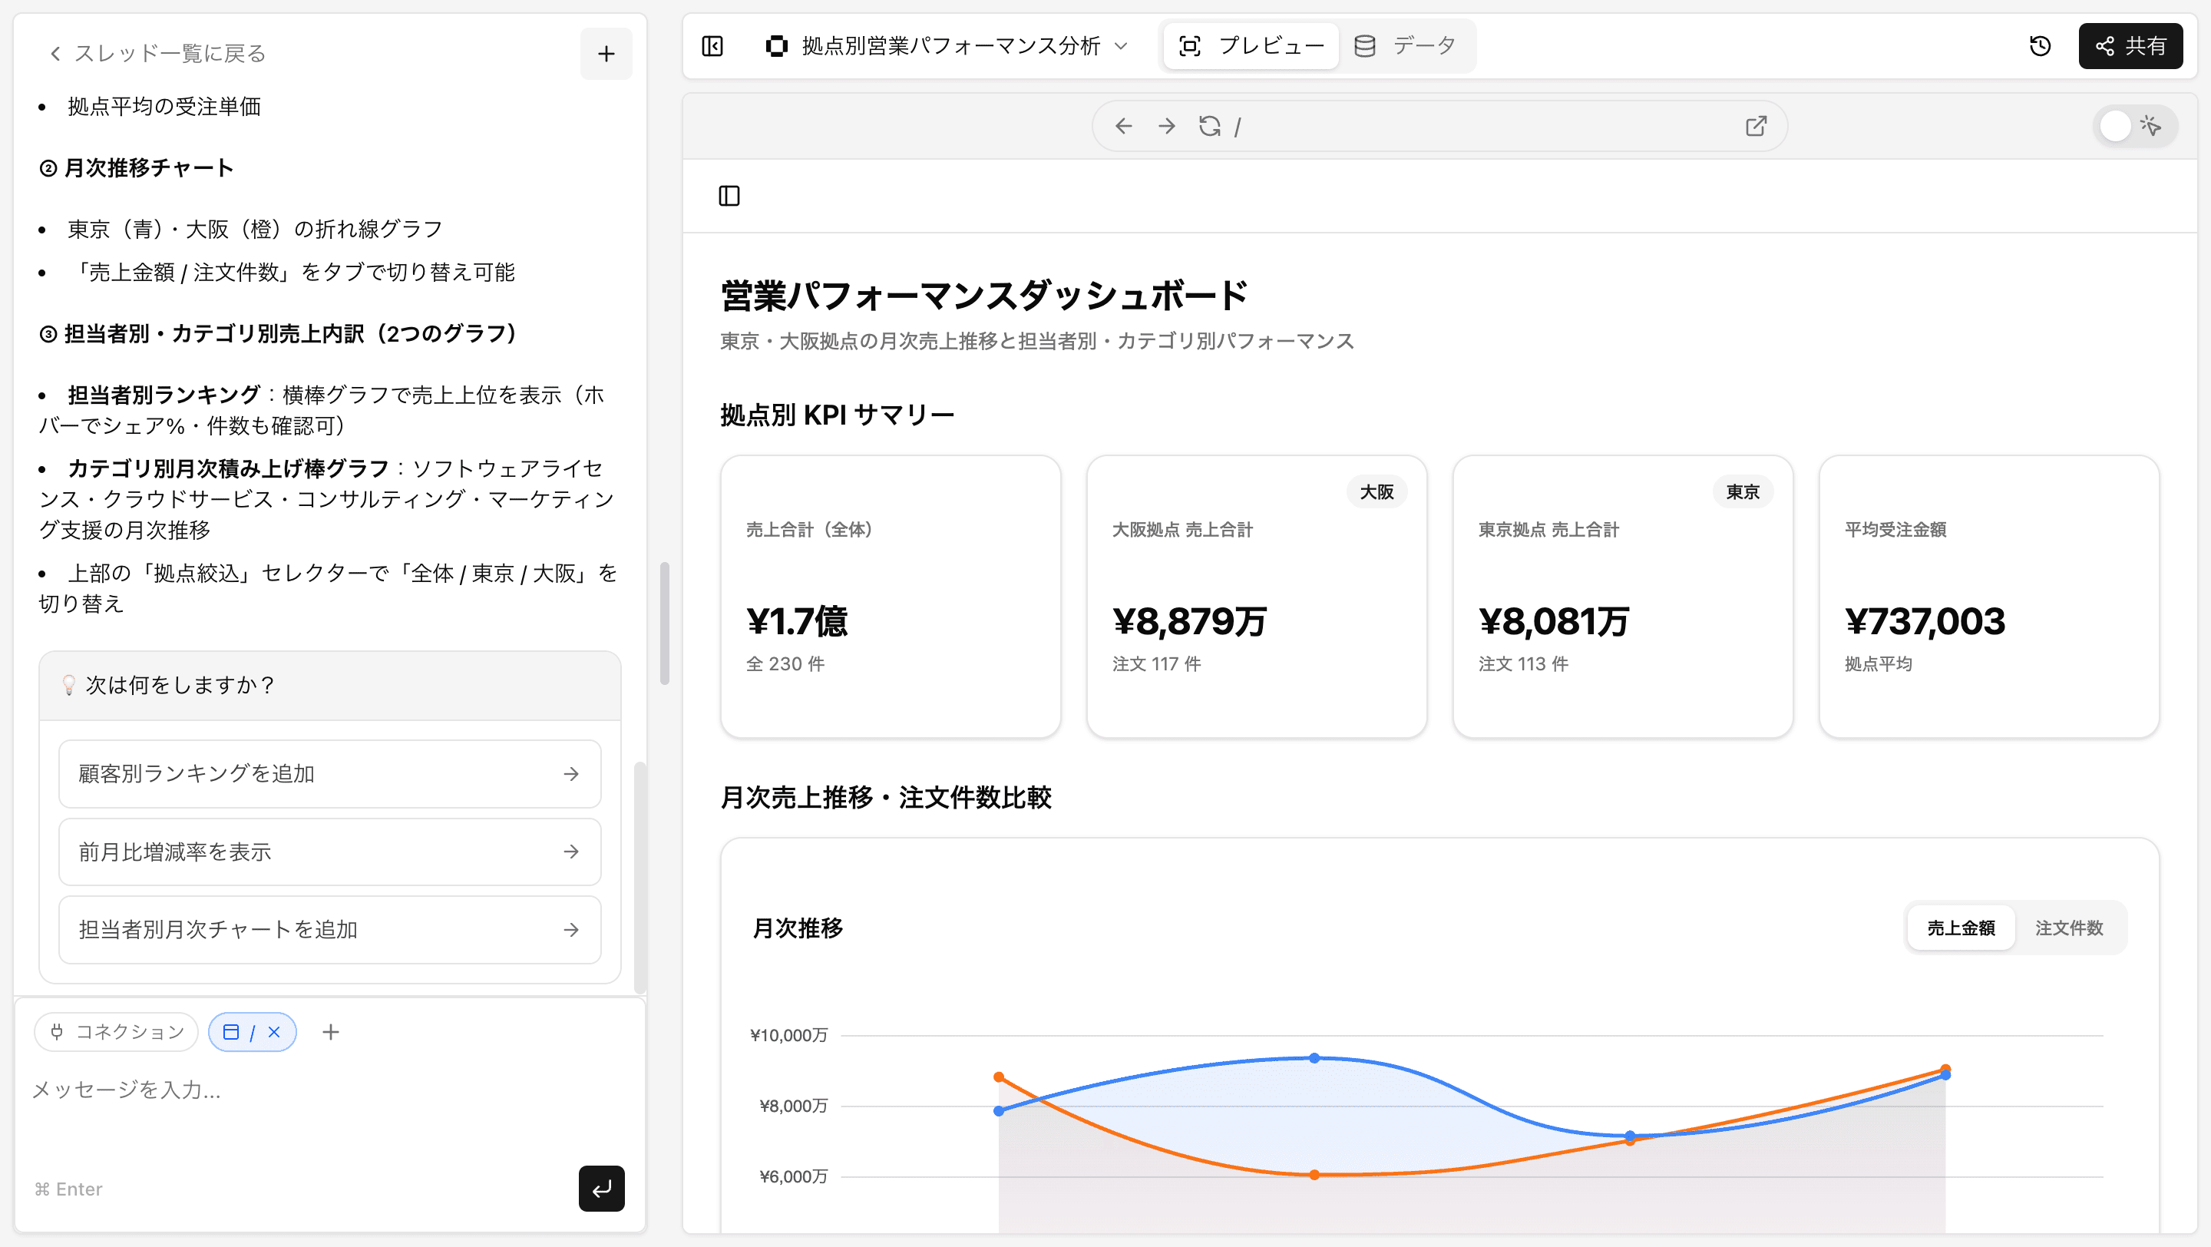The image size is (2211, 1247).
Task: Send message with the enter arrow button
Action: [601, 1189]
